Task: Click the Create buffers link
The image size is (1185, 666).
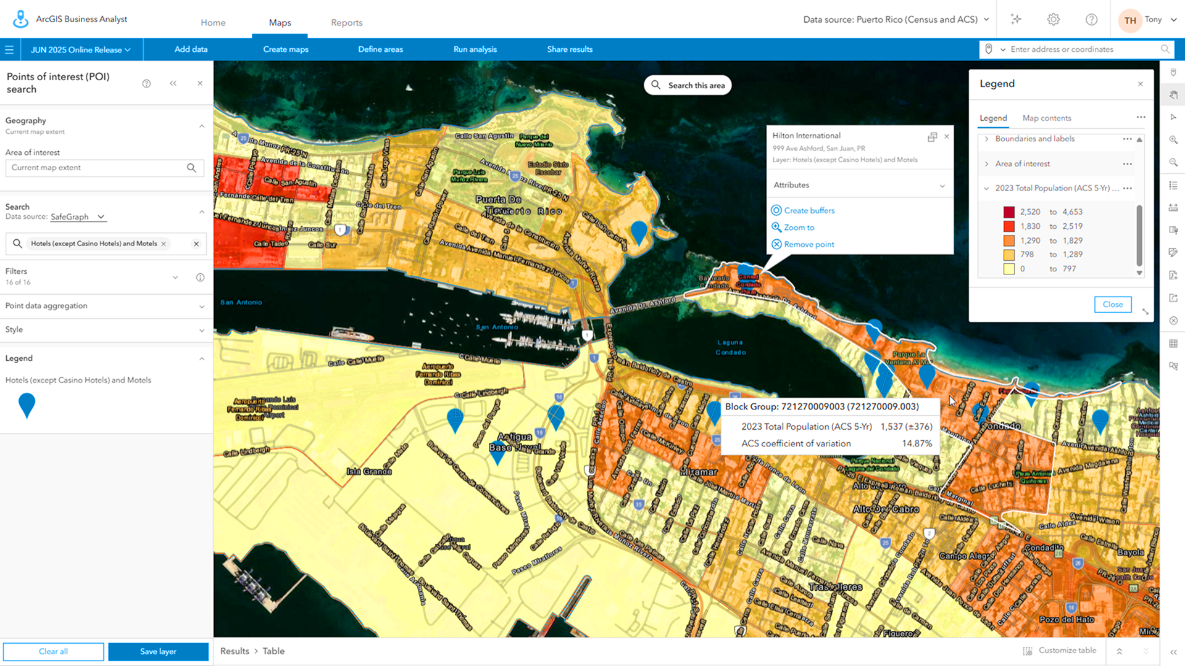Action: (x=809, y=211)
